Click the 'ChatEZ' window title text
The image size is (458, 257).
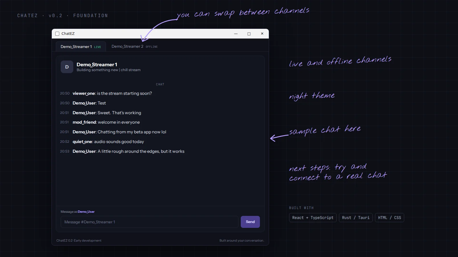coord(68,34)
